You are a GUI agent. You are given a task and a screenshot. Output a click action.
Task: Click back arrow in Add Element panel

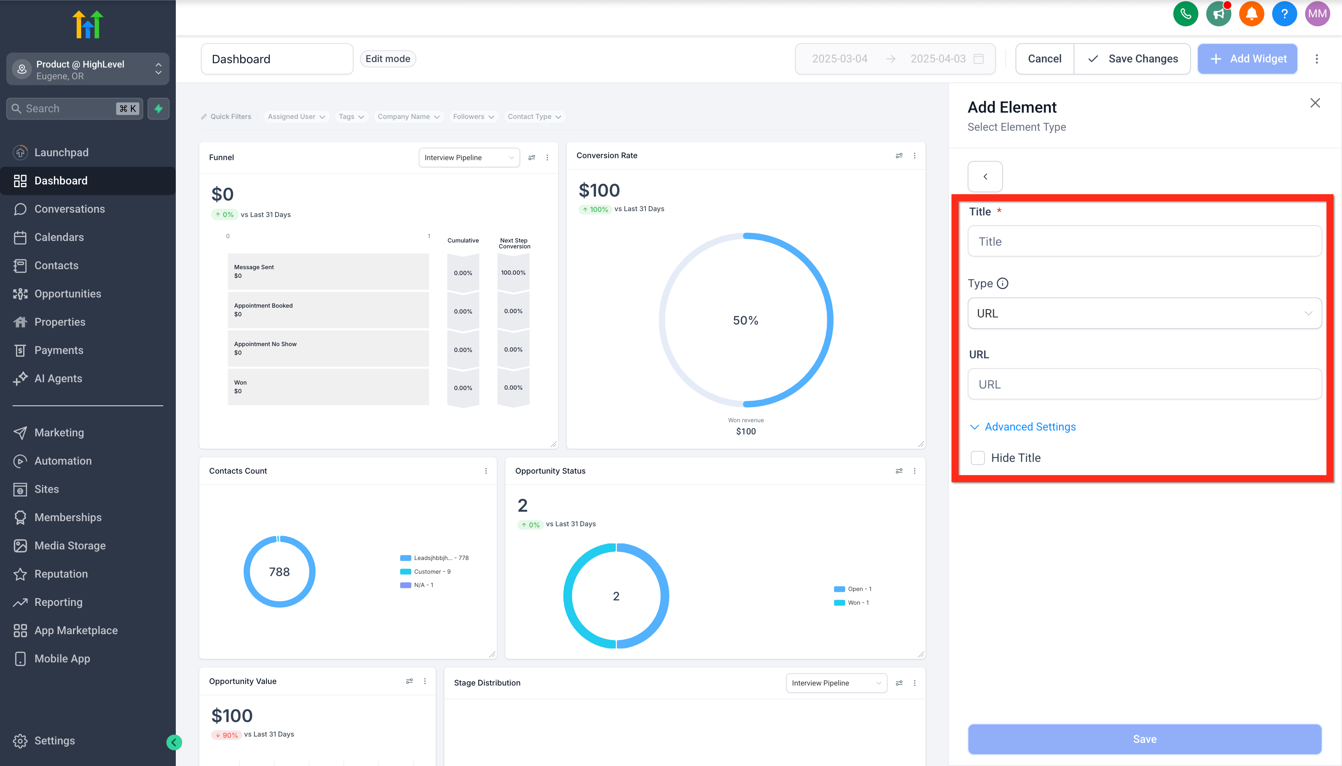pyautogui.click(x=985, y=177)
